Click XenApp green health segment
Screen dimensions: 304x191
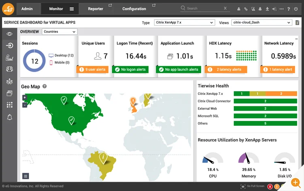tap(242, 94)
